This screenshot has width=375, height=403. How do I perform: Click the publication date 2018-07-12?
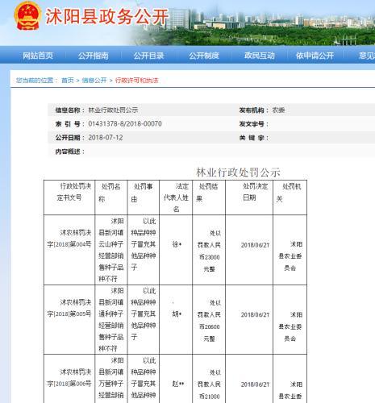pyautogui.click(x=106, y=138)
